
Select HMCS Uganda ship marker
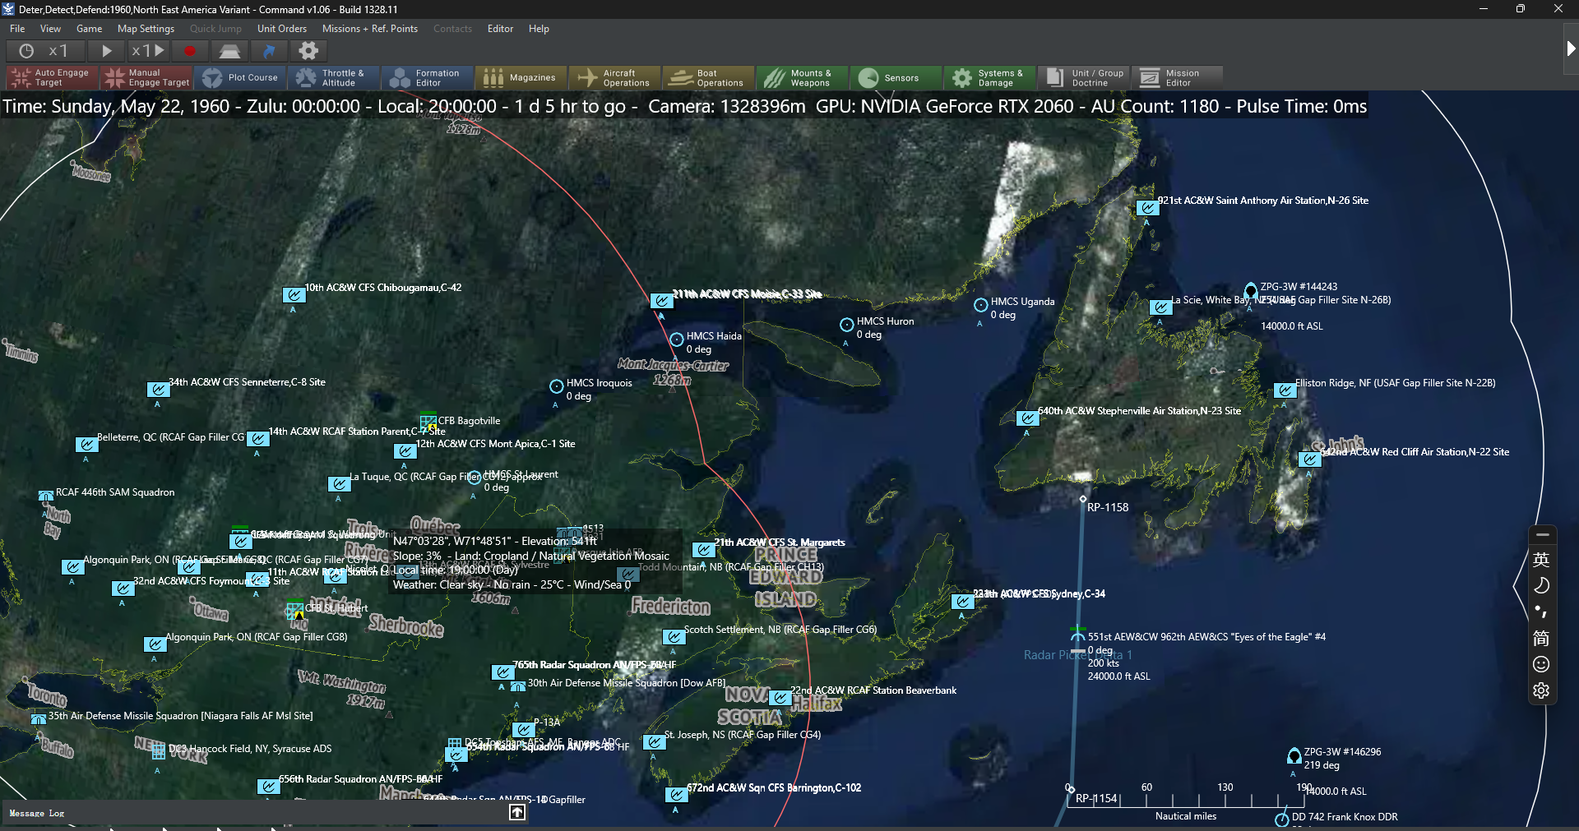[x=980, y=305]
